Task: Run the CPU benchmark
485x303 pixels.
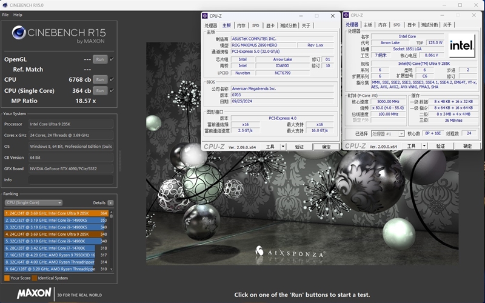Action: [100, 79]
